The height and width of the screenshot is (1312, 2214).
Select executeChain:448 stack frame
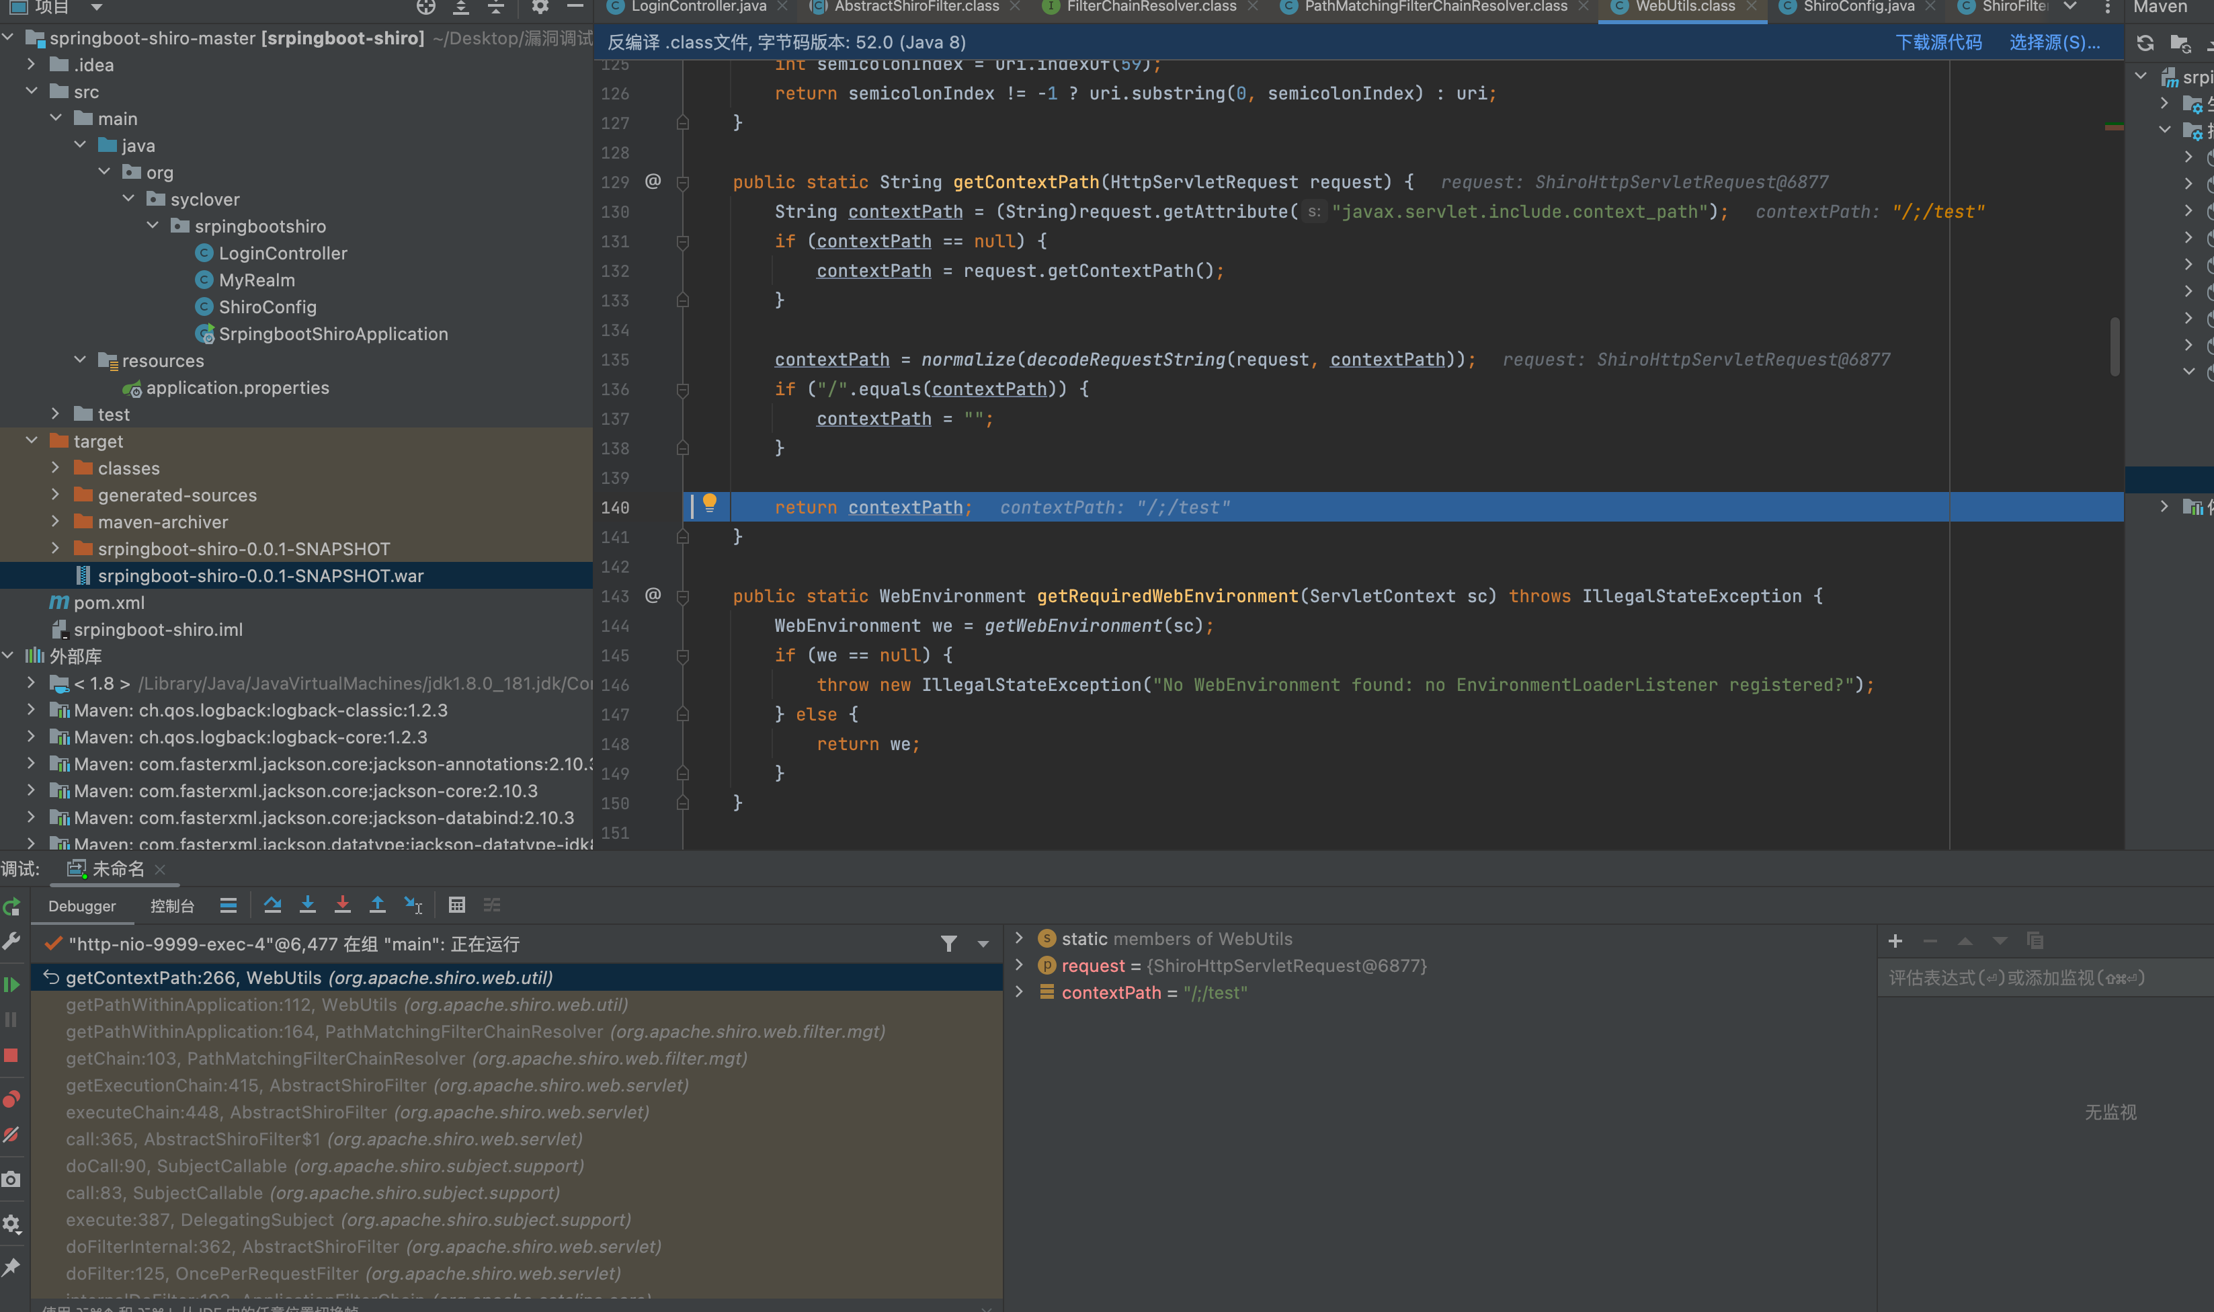[357, 1112]
